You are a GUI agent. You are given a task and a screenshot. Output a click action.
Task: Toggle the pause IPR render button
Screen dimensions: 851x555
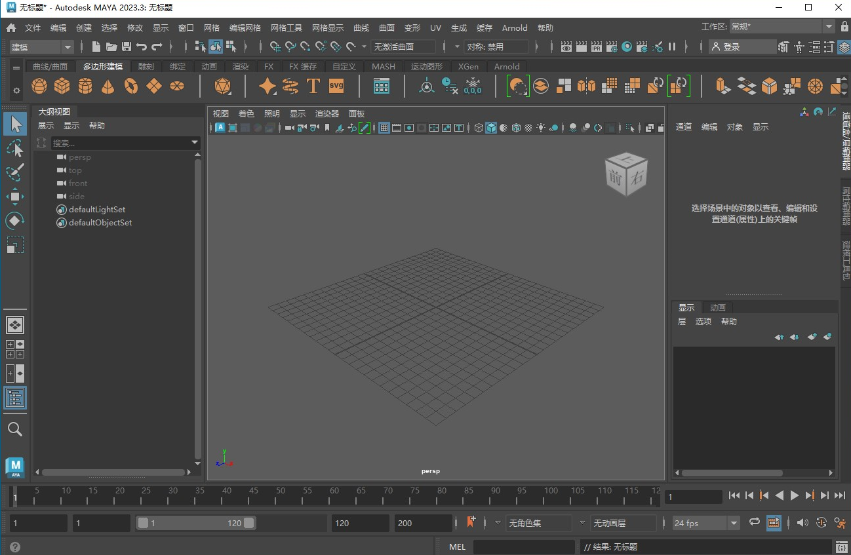[672, 47]
